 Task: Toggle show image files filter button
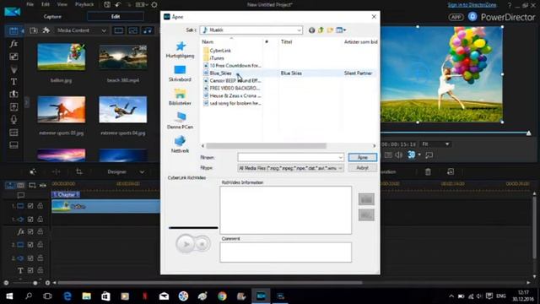point(133,30)
